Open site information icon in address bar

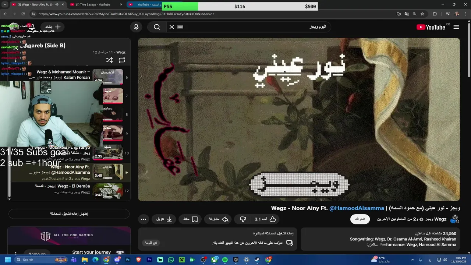tap(33, 14)
